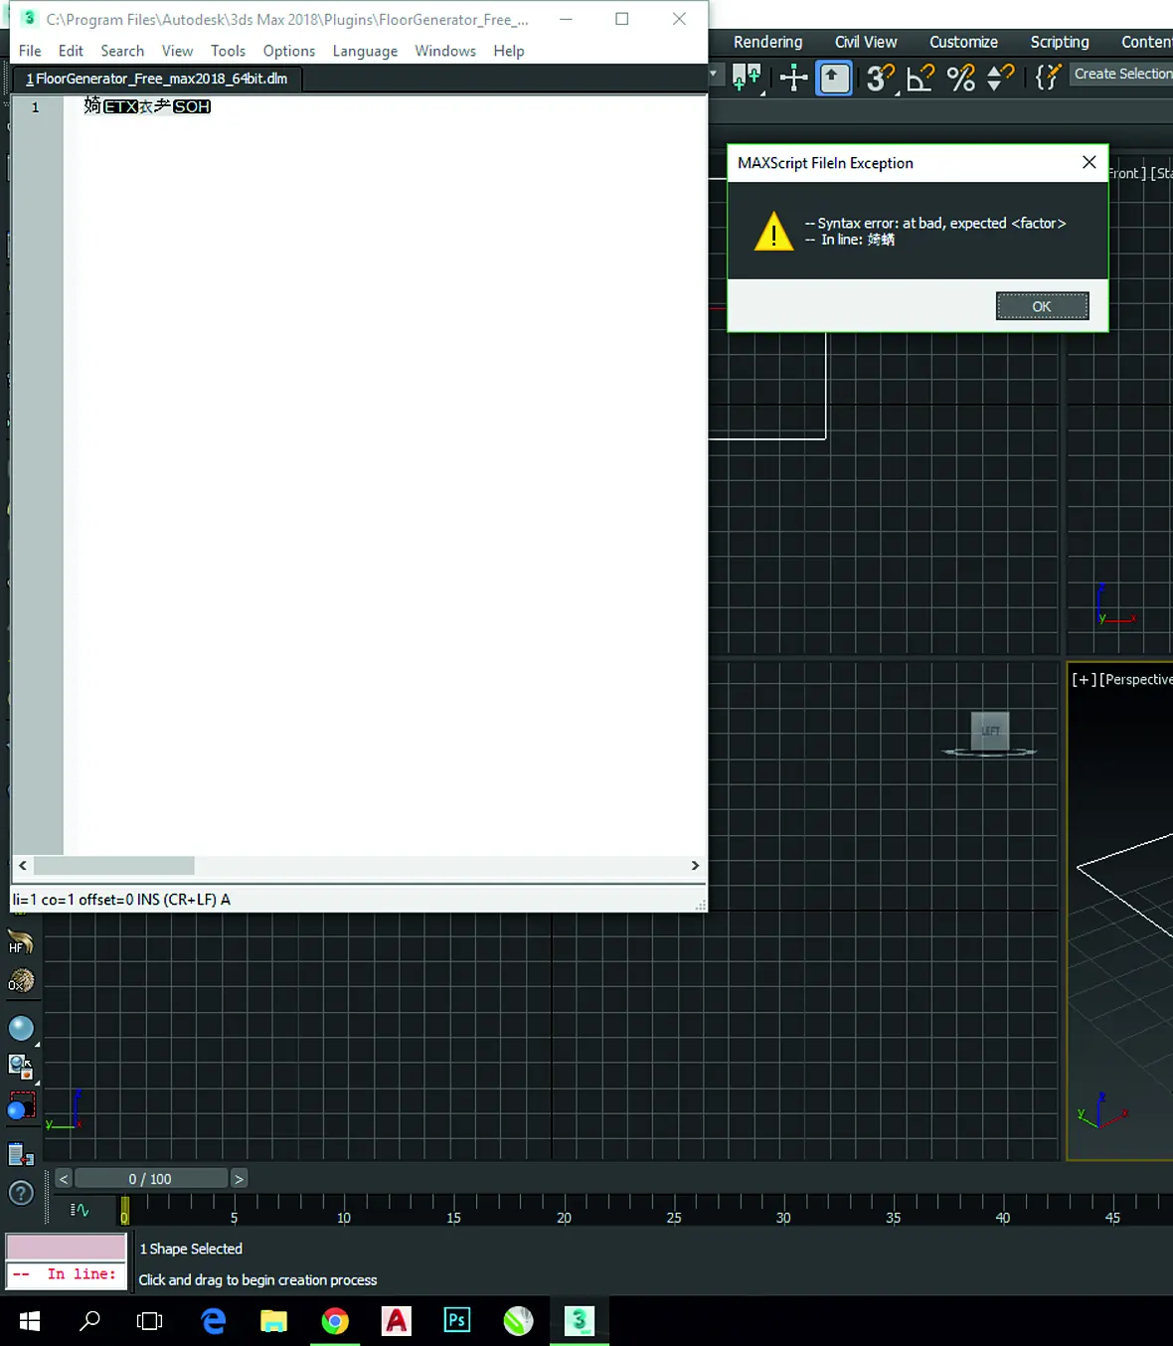Image resolution: width=1173 pixels, height=1346 pixels.
Task: Open the editor View menu
Action: pos(178,51)
